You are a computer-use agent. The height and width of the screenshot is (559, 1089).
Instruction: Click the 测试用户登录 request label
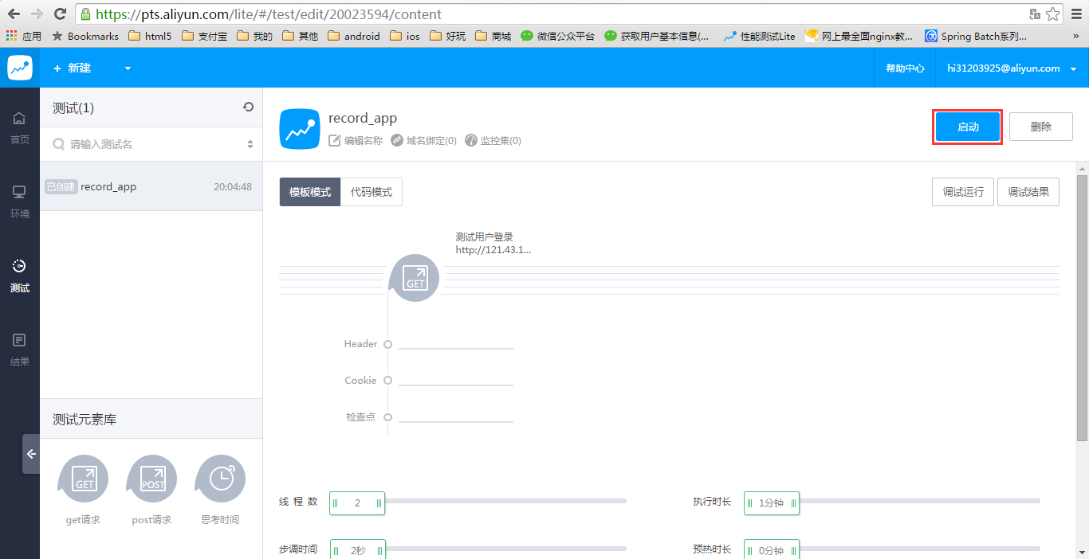pos(484,236)
